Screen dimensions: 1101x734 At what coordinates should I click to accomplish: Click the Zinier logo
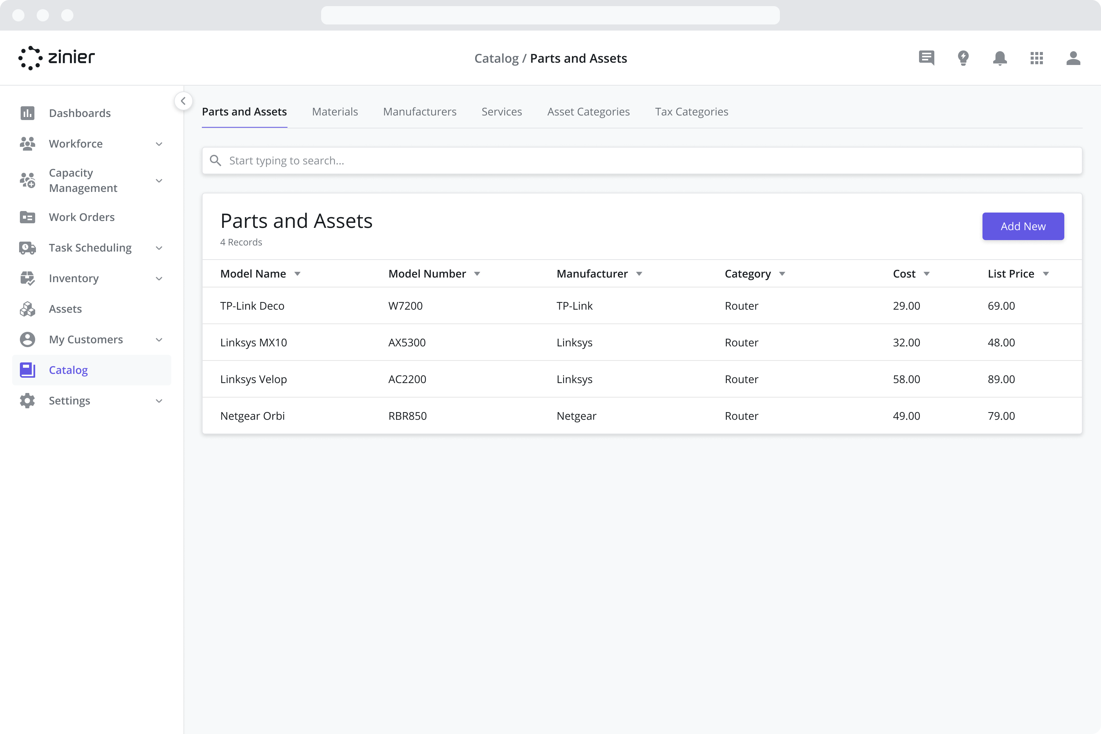pos(57,58)
